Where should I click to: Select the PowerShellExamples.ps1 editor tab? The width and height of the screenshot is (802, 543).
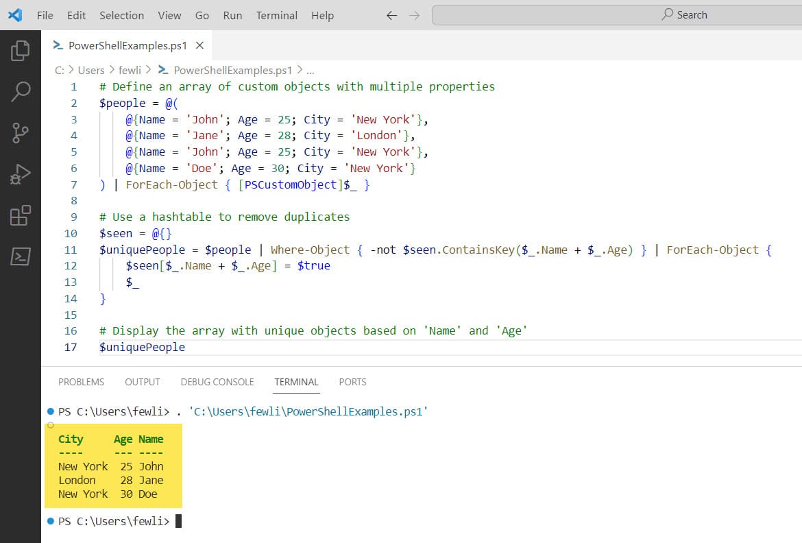(x=127, y=45)
